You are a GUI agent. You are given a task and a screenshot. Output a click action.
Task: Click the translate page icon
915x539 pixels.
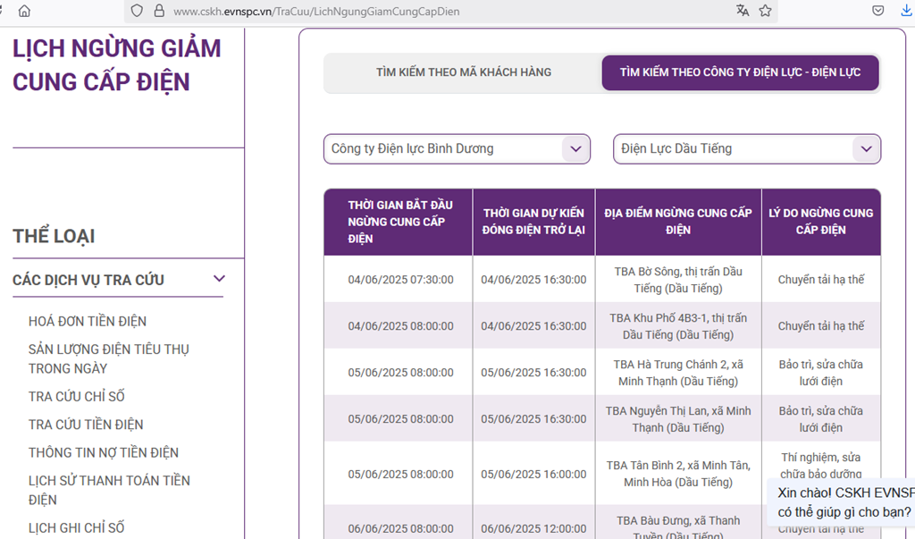tap(743, 11)
